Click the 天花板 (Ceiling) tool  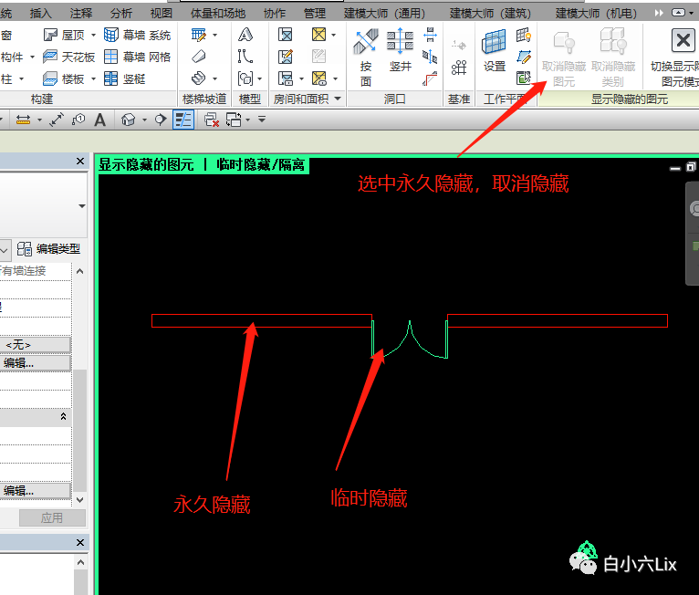coord(68,57)
